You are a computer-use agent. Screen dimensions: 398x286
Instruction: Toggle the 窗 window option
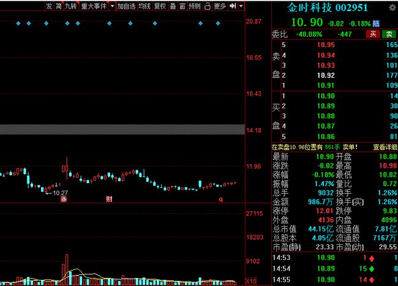pos(182,6)
